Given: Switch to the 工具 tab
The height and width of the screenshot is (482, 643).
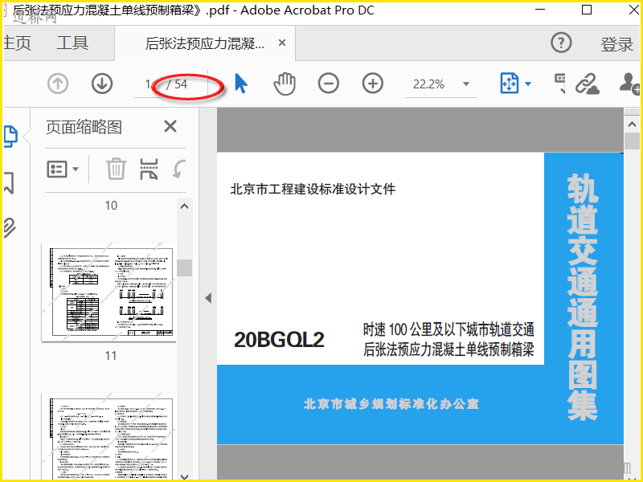Looking at the screenshot, I should (x=72, y=43).
